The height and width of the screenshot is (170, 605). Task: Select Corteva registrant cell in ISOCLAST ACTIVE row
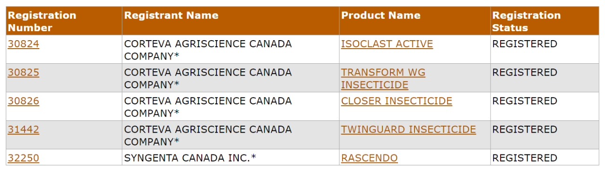231,50
